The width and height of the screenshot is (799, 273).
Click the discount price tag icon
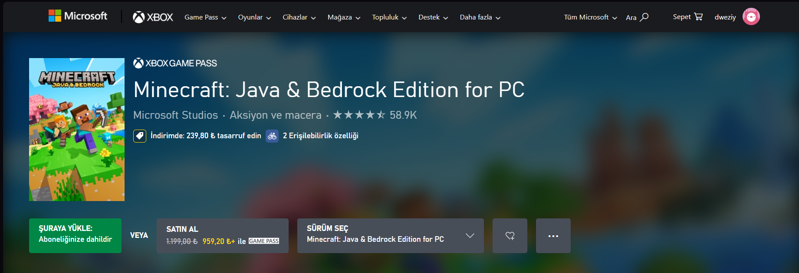(140, 136)
